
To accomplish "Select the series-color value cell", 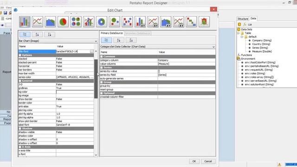I will (75, 77).
